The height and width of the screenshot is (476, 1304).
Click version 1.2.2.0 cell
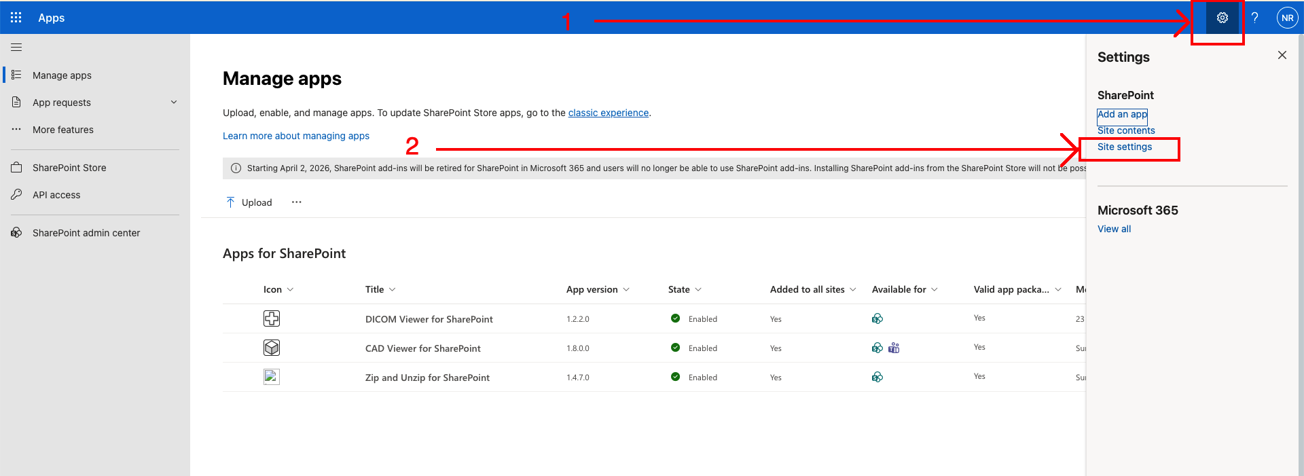pyautogui.click(x=578, y=319)
